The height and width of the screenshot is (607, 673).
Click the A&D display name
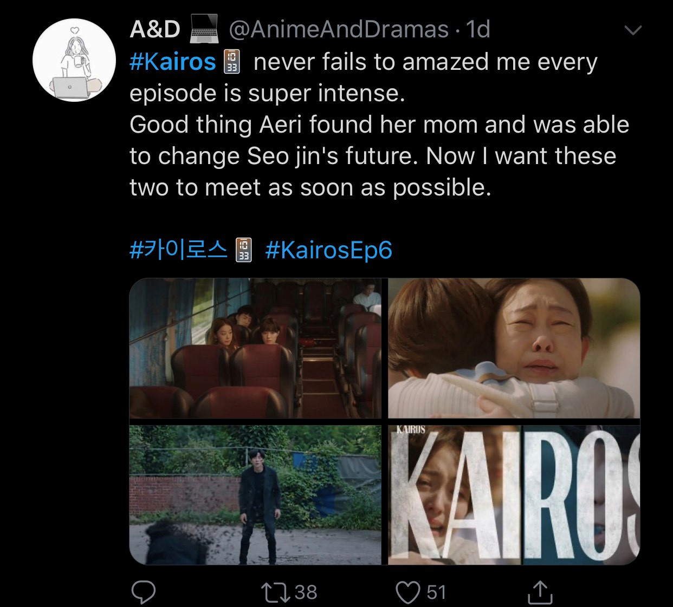point(155,29)
